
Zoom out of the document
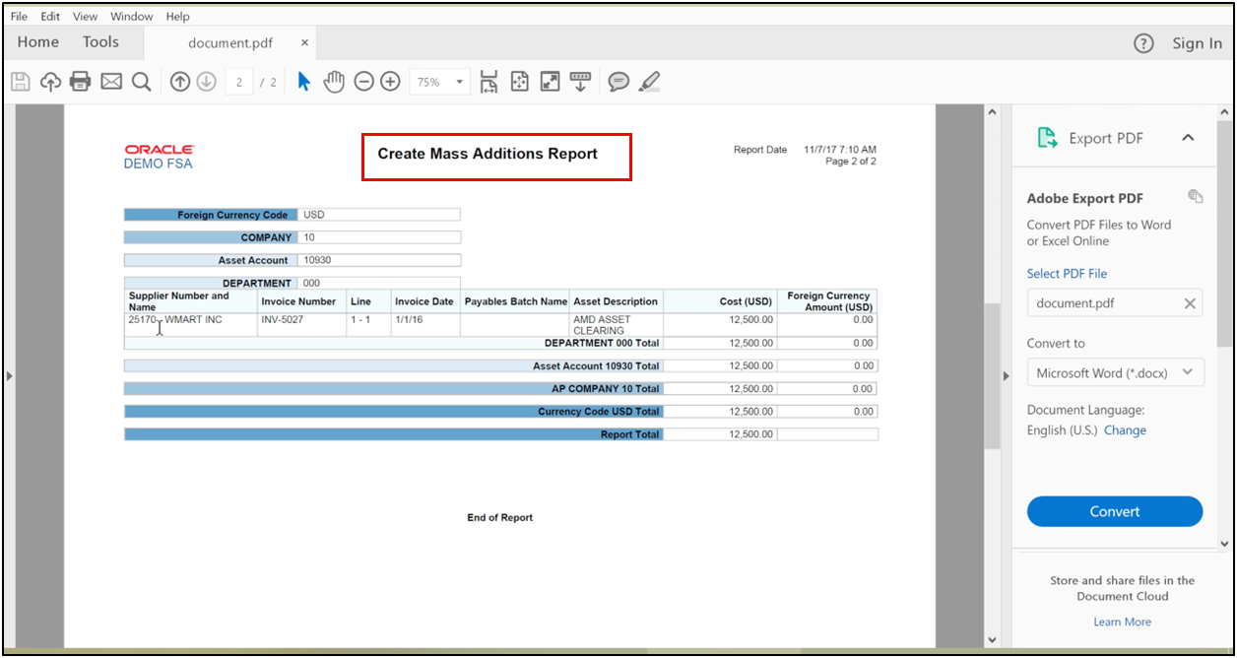tap(363, 81)
